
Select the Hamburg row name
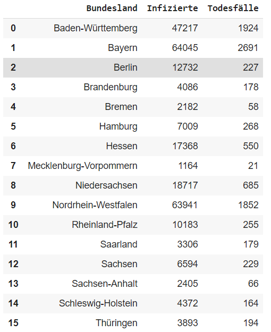coord(118,126)
